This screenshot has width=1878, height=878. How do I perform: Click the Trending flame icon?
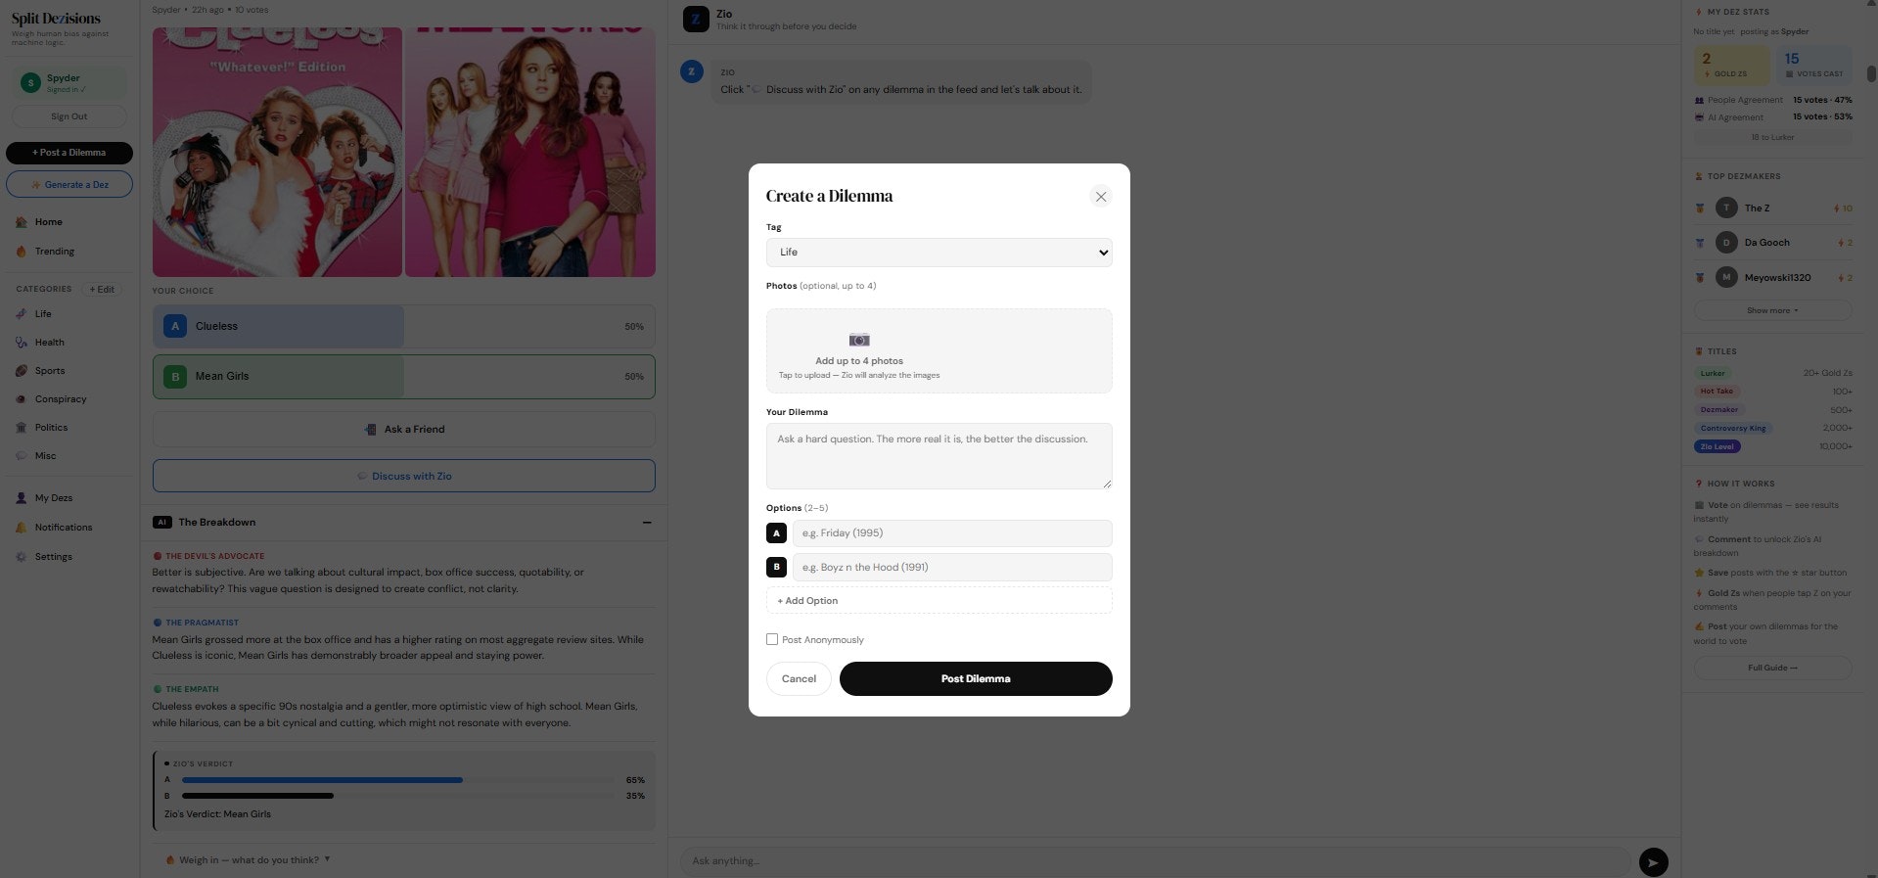[22, 252]
